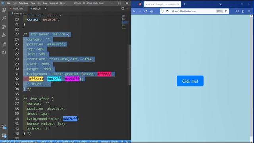Open the Selection menu

coord(23,3)
